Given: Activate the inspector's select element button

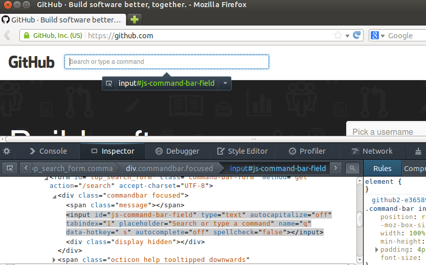Looking at the screenshot, I should (10, 168).
